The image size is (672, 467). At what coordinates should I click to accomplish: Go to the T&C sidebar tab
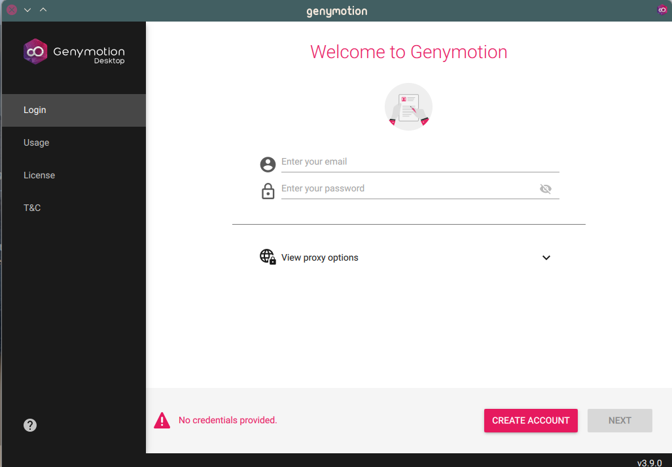pos(74,208)
